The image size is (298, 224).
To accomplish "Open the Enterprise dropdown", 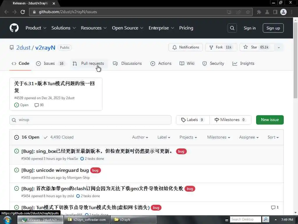I will click(x=161, y=28).
